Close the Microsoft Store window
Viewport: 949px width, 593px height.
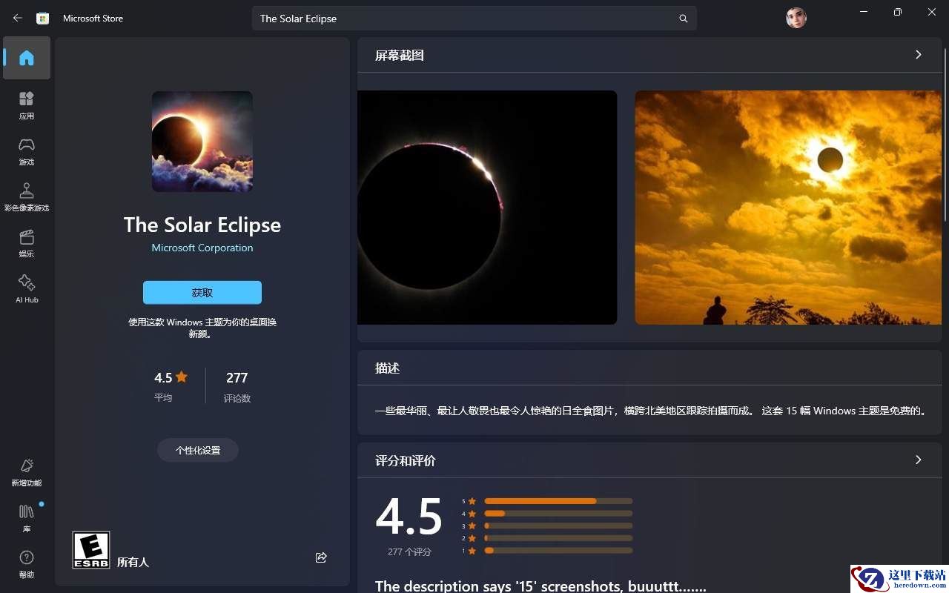click(932, 12)
